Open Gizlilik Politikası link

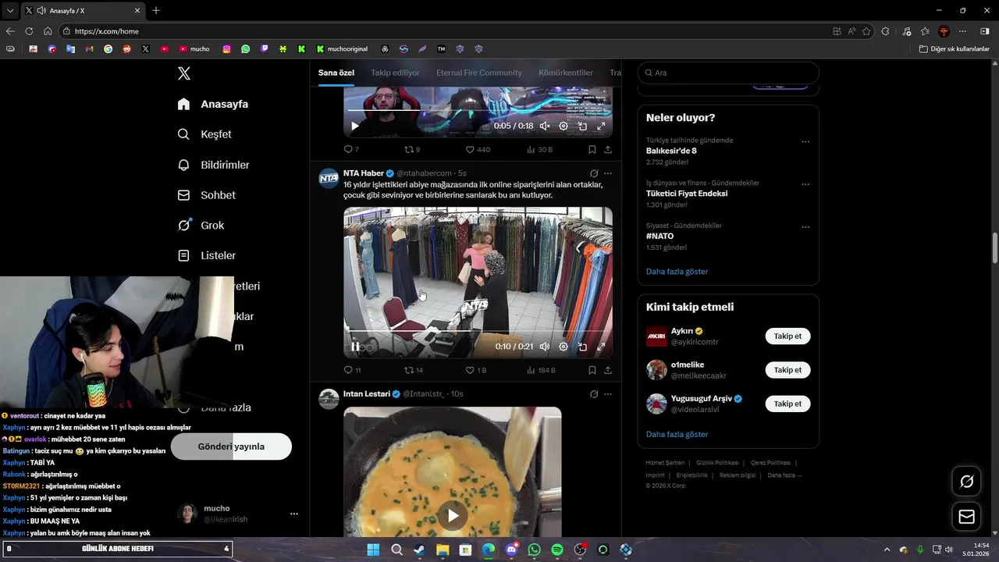[x=718, y=463]
